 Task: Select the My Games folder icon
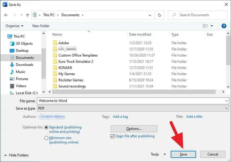(55, 74)
